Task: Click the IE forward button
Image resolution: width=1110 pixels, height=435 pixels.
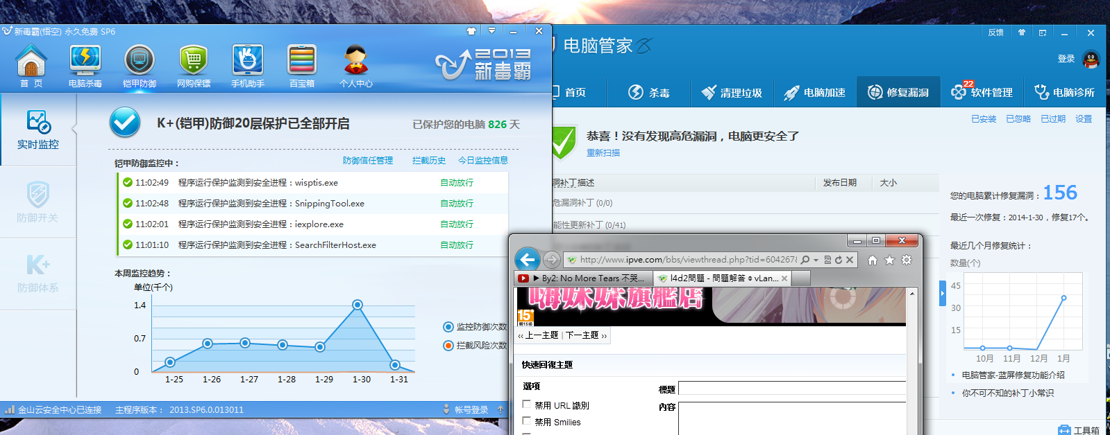Action: (x=552, y=260)
